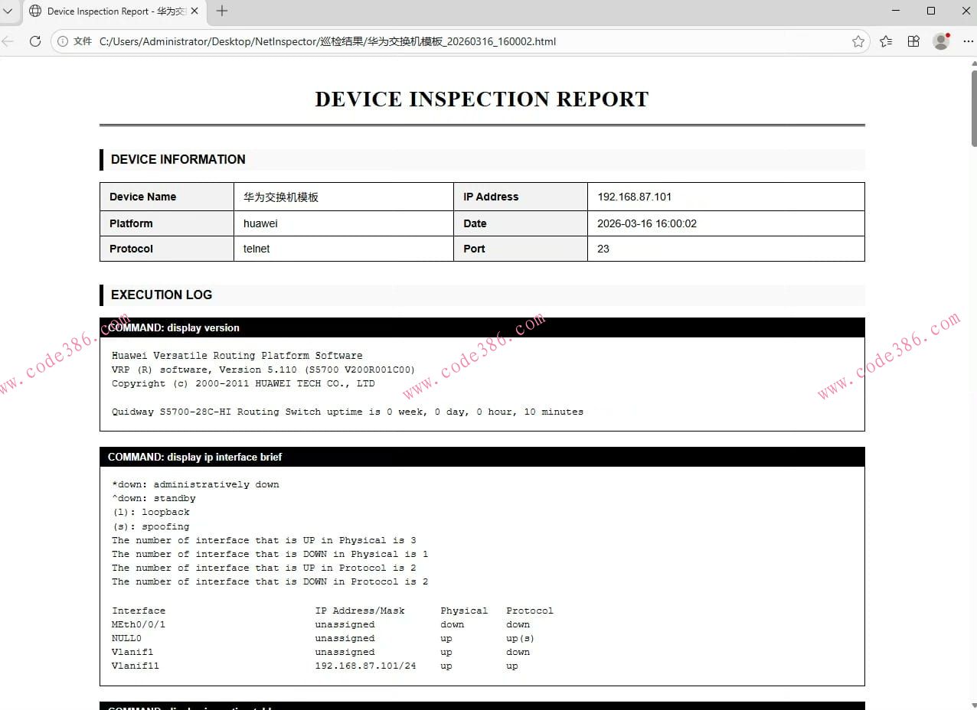This screenshot has width=977, height=710.
Task: Click the MEth0/0/1 interface row
Action: click(321, 624)
